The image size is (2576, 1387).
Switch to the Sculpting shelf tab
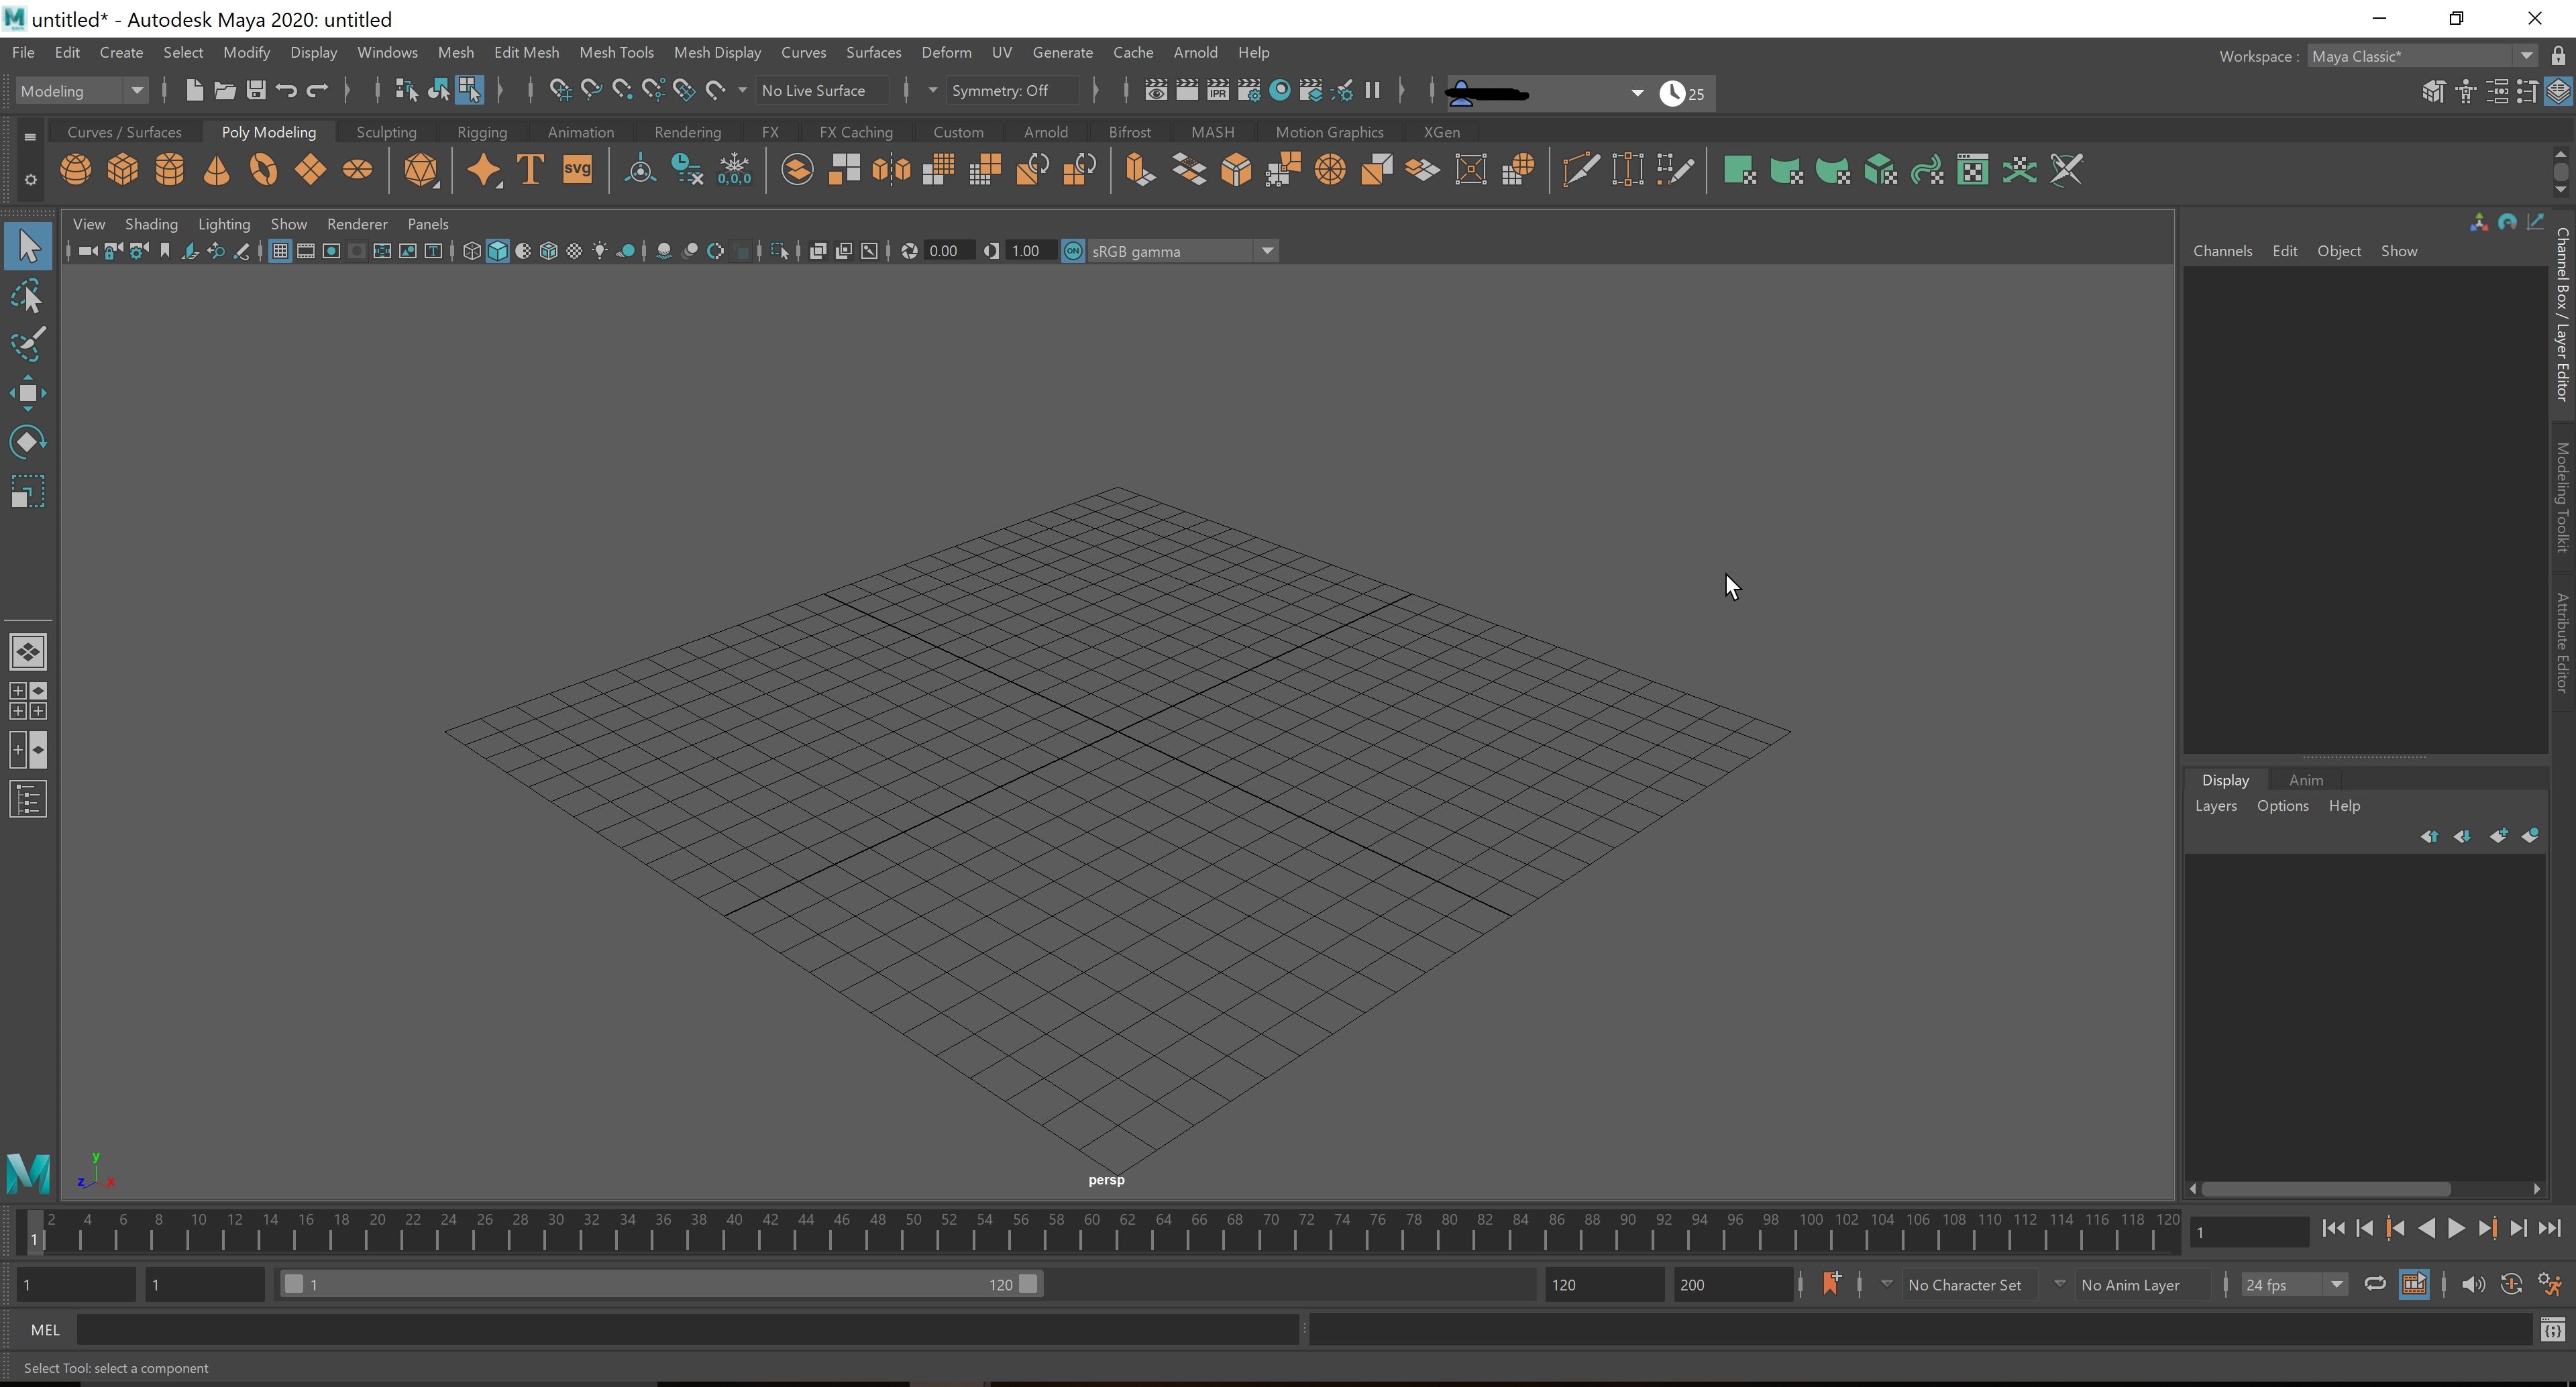[x=386, y=131]
